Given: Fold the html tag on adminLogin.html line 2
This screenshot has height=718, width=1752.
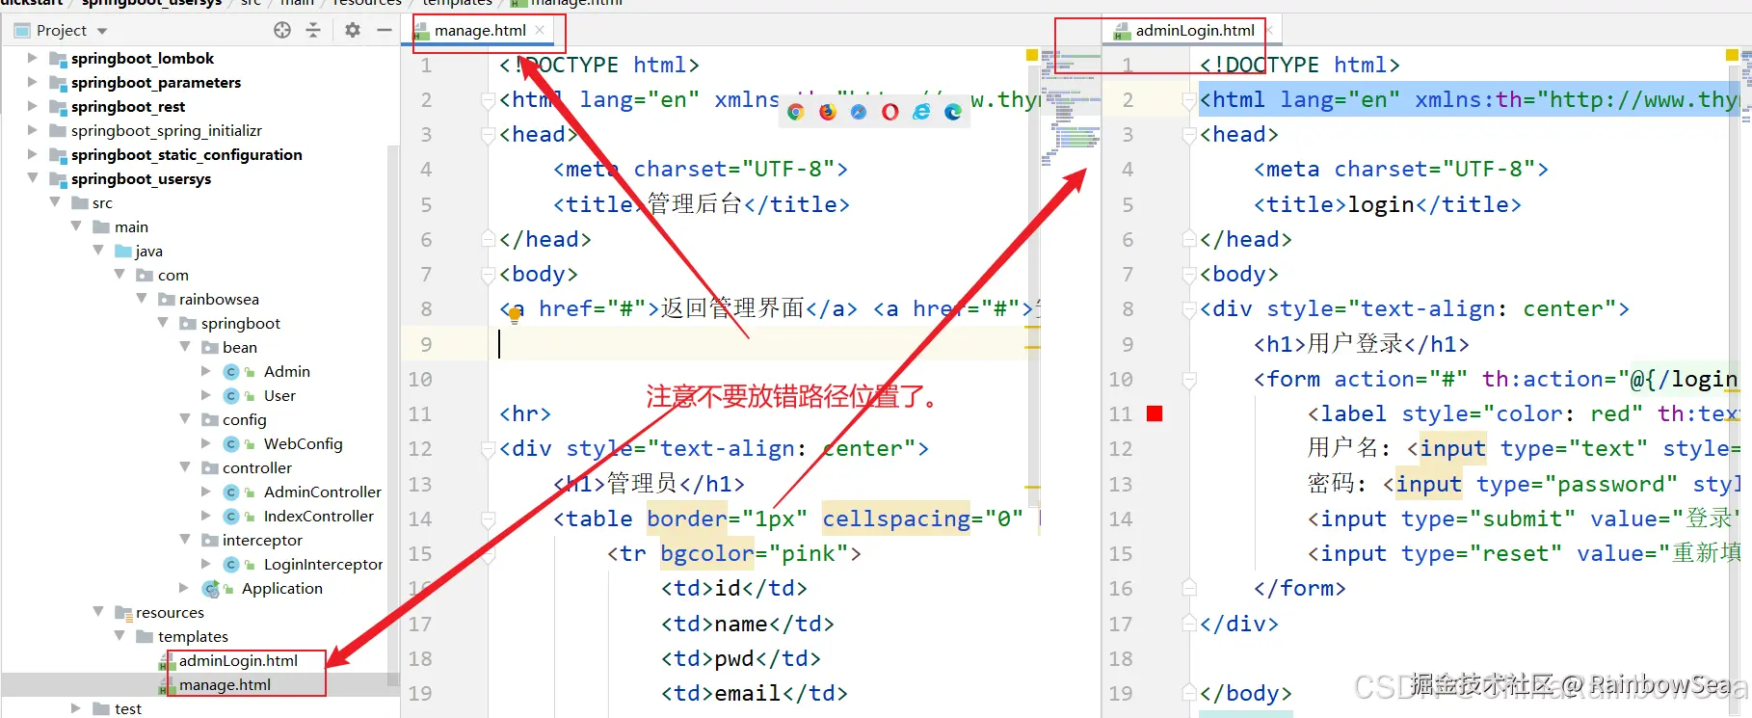Looking at the screenshot, I should 1189,100.
